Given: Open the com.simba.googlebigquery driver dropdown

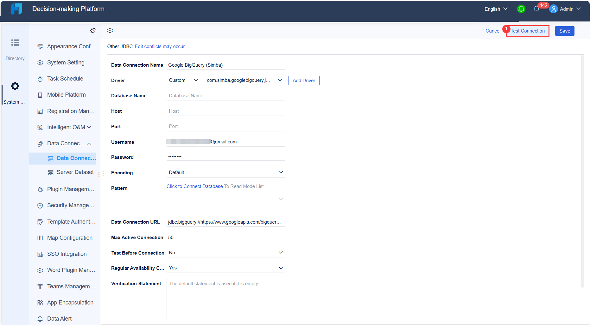Looking at the screenshot, I should pos(244,80).
